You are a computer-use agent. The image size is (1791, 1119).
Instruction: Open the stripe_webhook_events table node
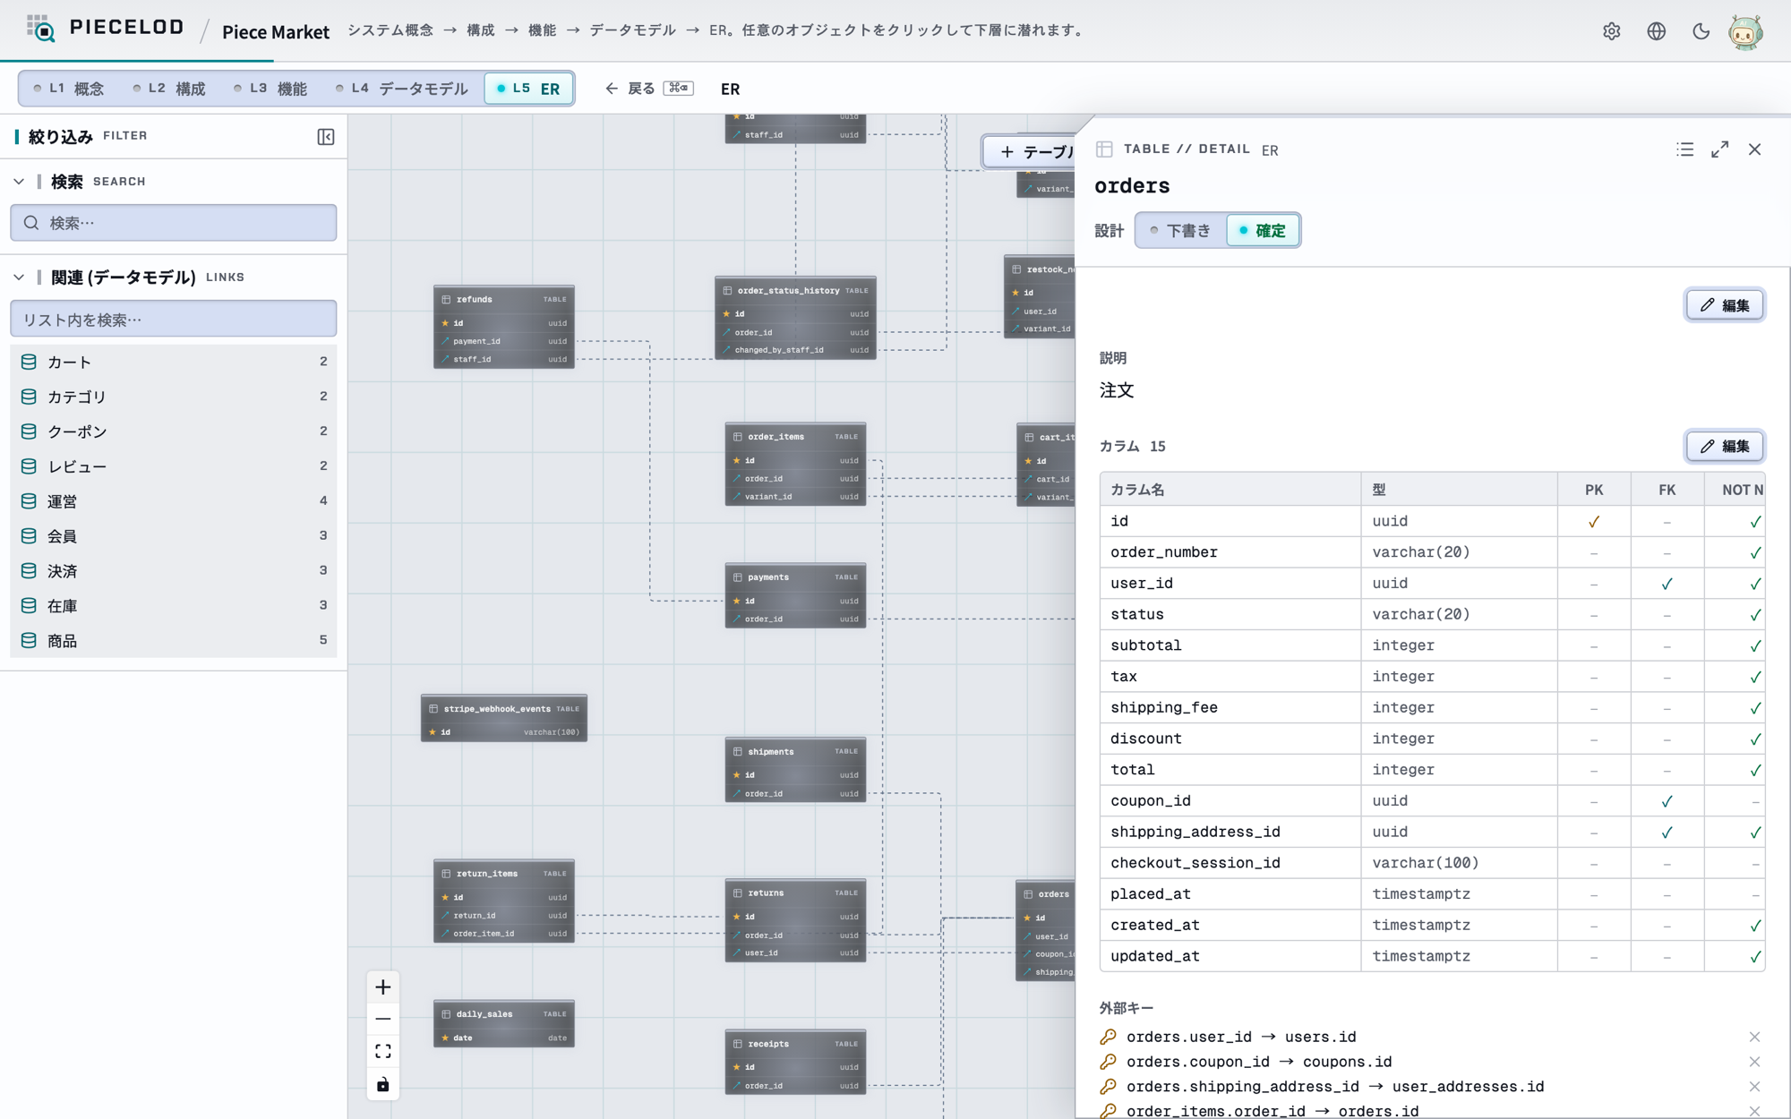tap(504, 718)
